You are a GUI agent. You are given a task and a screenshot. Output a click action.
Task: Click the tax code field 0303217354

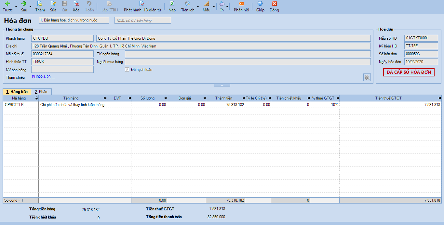(62, 54)
